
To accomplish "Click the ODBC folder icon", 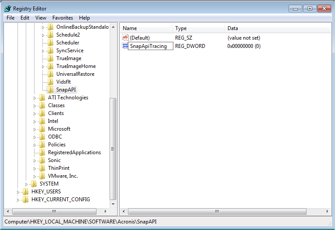I will coord(42,137).
